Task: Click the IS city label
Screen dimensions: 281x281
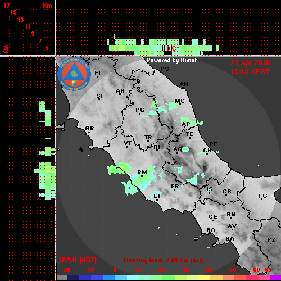Action: tap(210, 189)
